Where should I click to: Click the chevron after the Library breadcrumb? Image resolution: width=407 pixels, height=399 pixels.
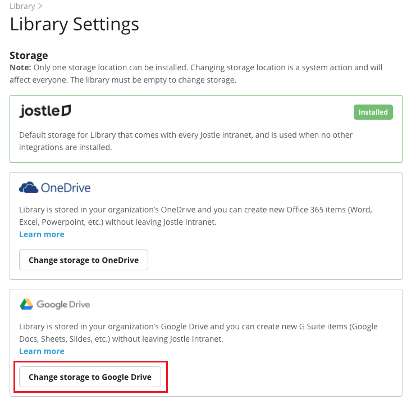40,6
